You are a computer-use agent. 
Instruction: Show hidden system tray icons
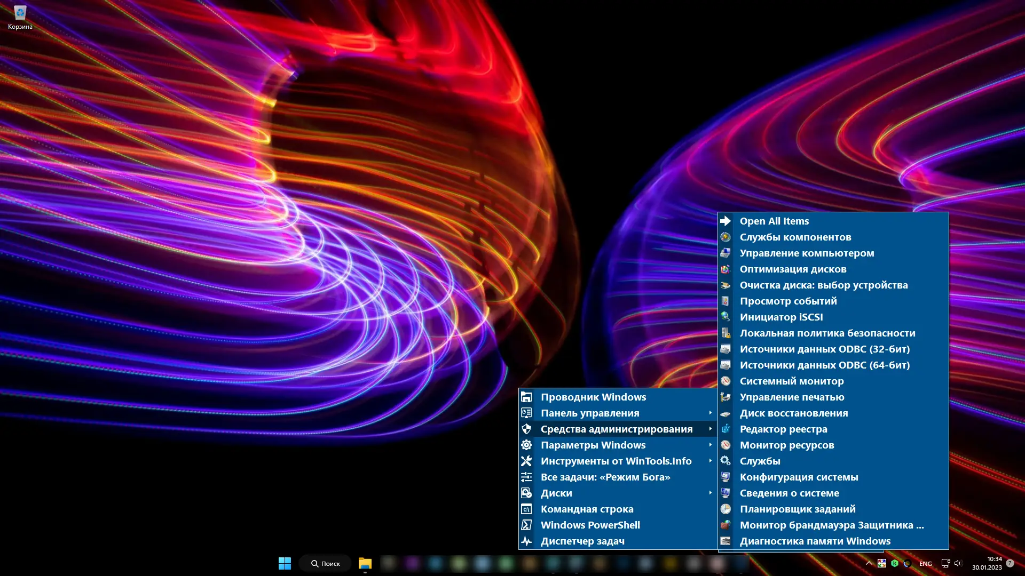869,563
